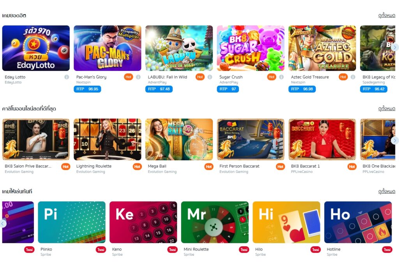
Task: Open Mini Roulette game tile
Action: 215,222
